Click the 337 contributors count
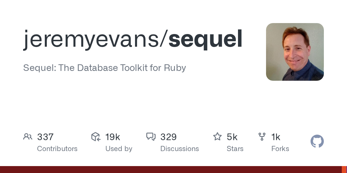 click(x=45, y=137)
